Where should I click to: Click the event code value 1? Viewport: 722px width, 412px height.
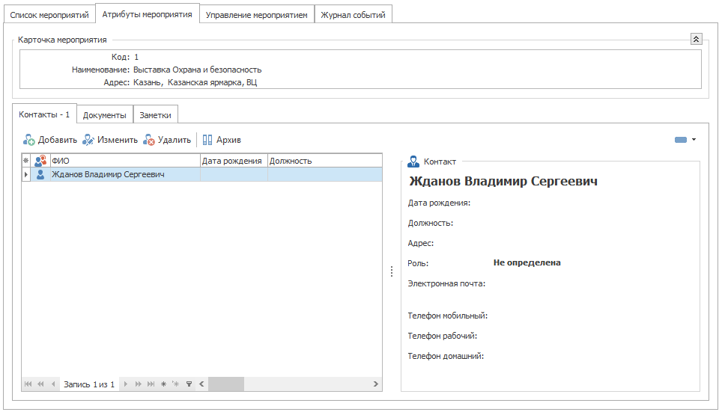(x=136, y=57)
